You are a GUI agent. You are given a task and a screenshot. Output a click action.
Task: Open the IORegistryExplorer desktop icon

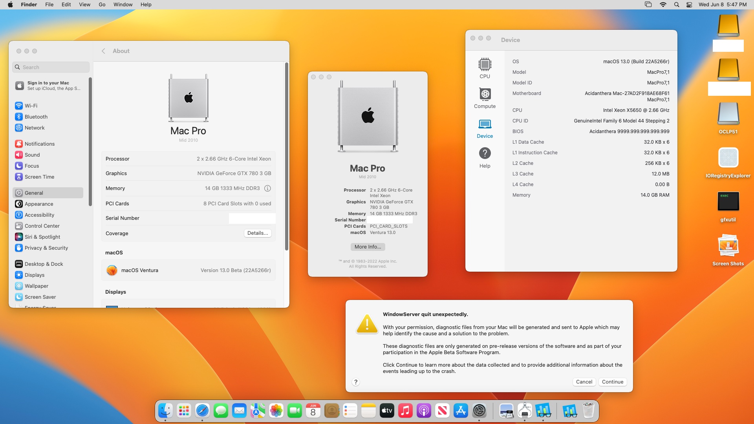728,158
